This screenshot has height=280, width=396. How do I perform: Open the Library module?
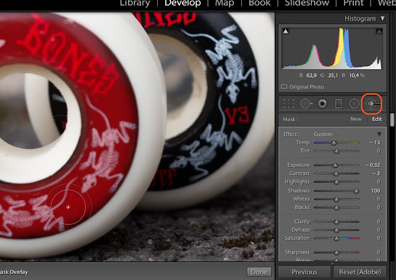pos(135,3)
